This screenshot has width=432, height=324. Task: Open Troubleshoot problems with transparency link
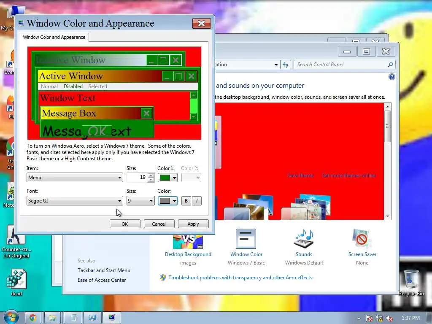pyautogui.click(x=240, y=278)
